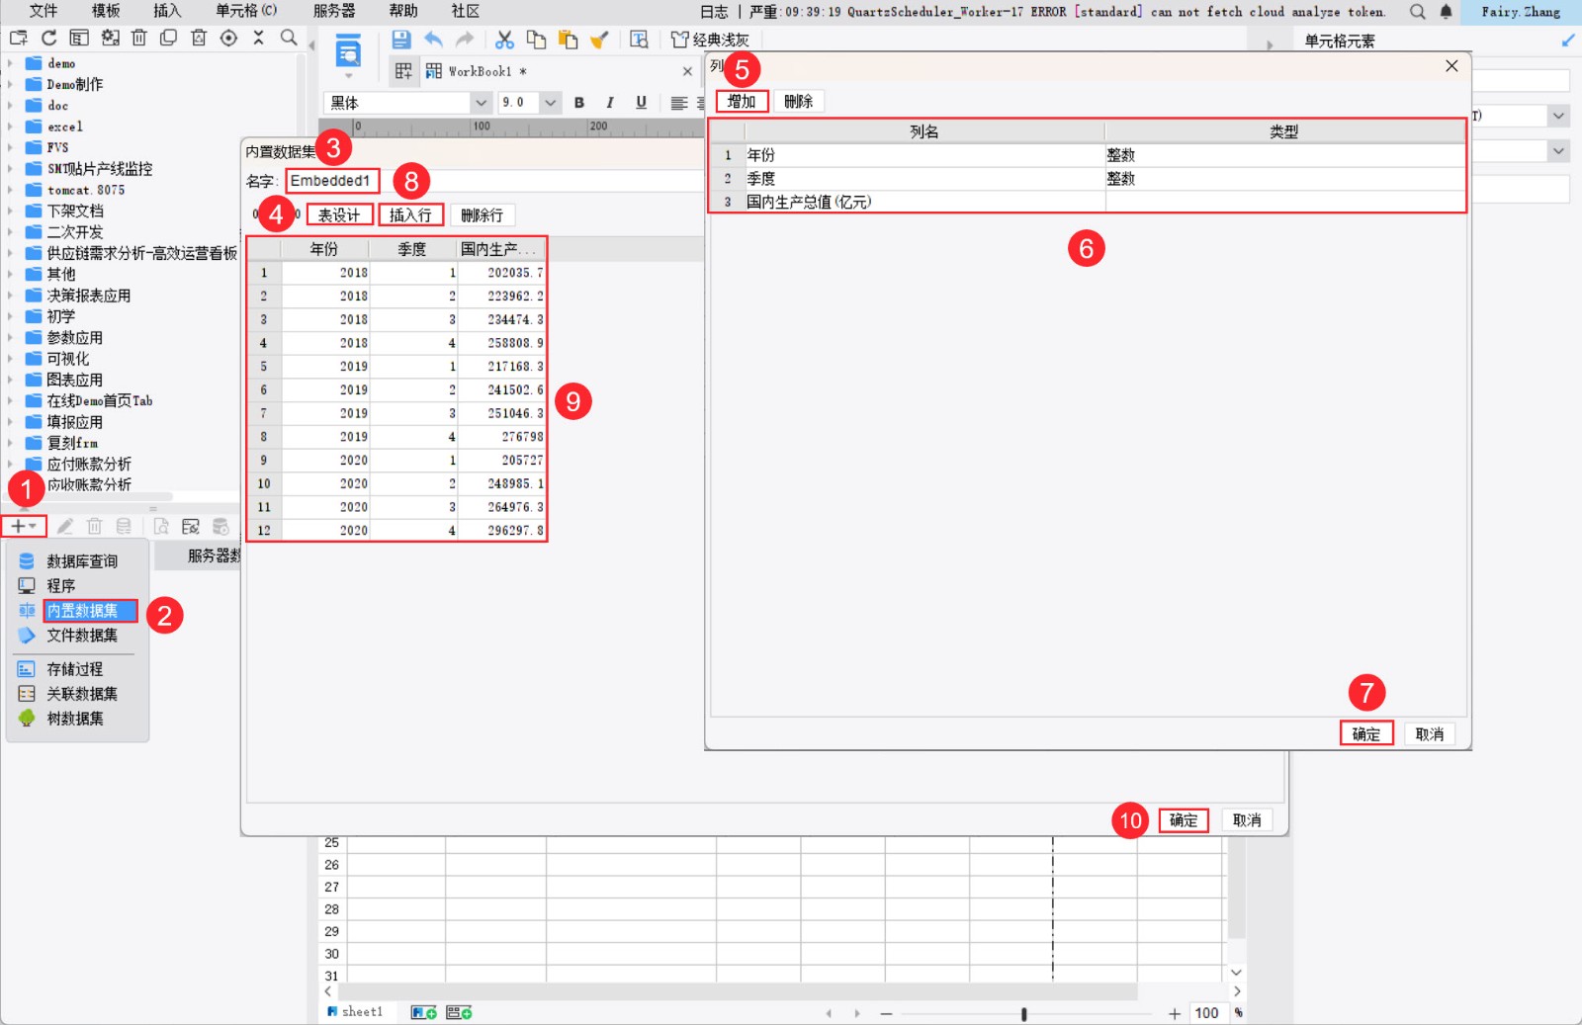Viewport: 1582px width, 1025px height.
Task: Click the copy icon in the toolbar
Action: pos(536,40)
